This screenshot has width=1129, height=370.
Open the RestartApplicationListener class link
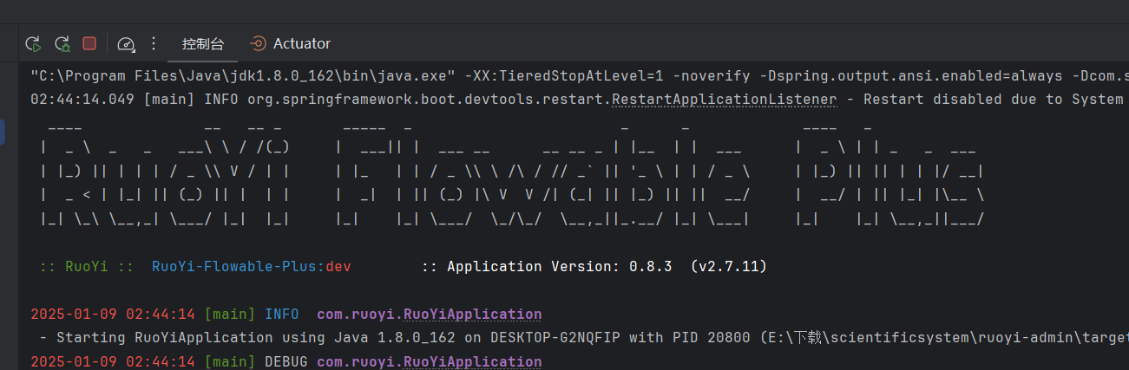pyautogui.click(x=725, y=99)
